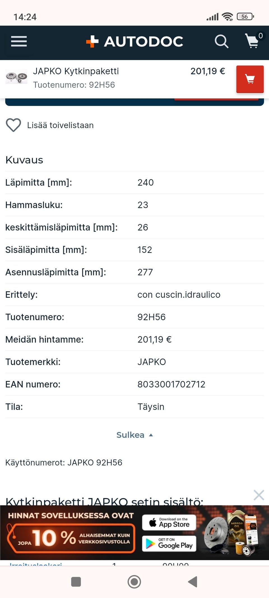Click 'Lisää toivelistaan' text link
Image resolution: width=269 pixels, height=598 pixels.
60,125
